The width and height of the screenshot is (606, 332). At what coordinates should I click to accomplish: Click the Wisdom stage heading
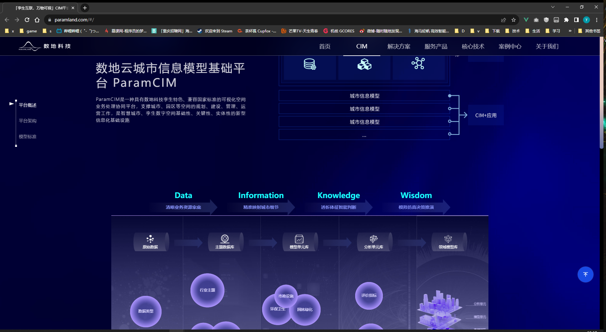coord(416,195)
